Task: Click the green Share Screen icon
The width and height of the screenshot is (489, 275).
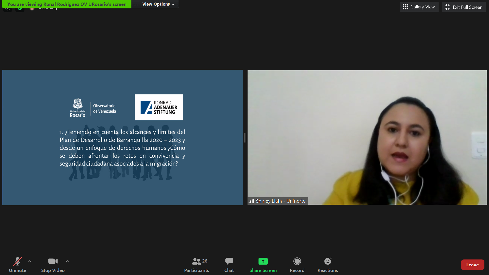Action: pos(263,261)
